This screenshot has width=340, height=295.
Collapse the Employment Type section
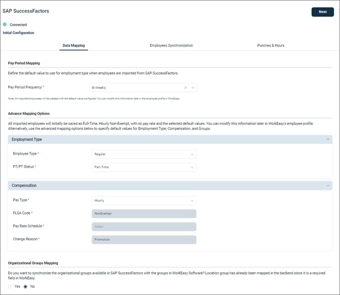click(328, 140)
